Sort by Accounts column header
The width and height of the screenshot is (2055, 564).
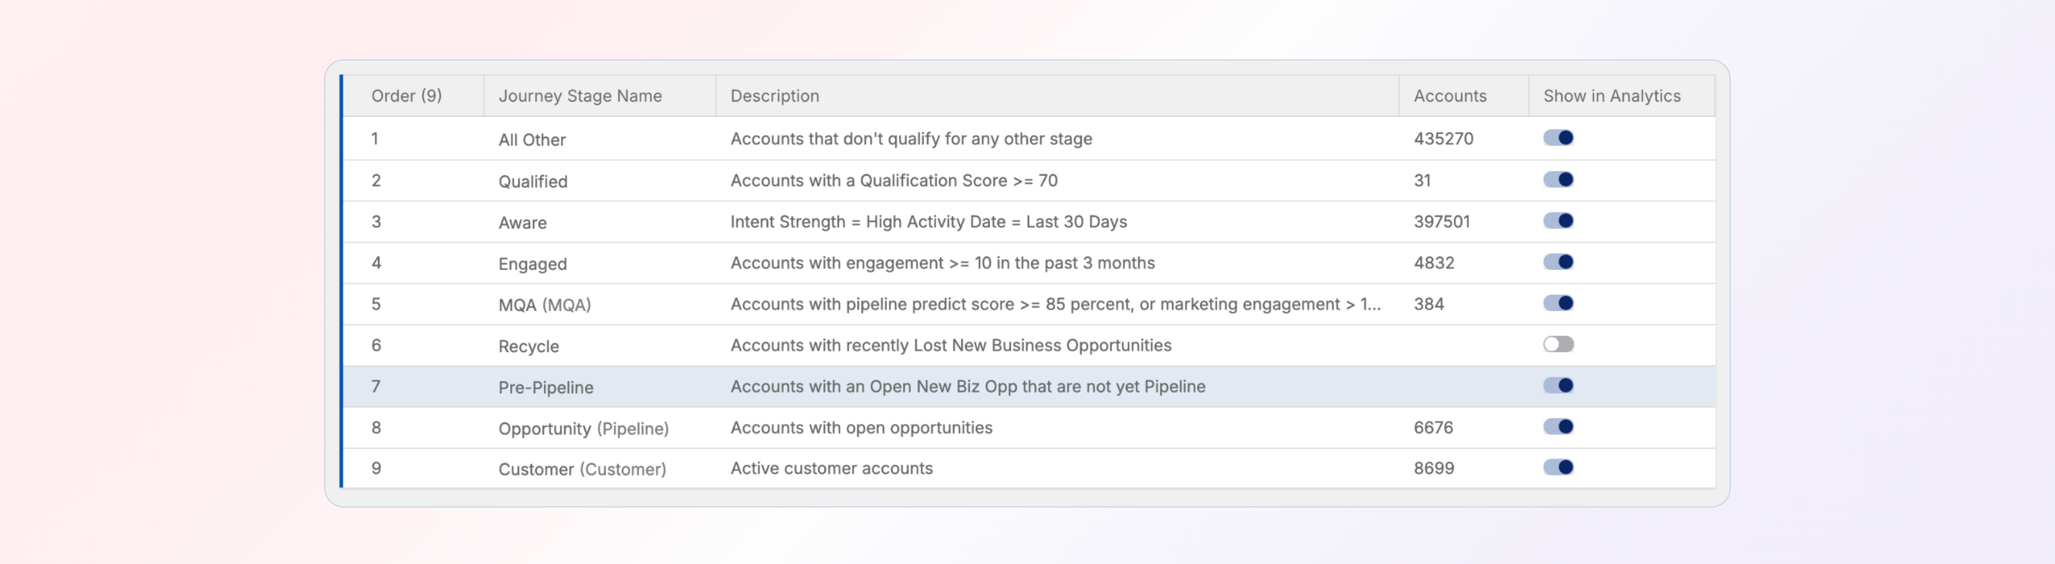(x=1449, y=96)
